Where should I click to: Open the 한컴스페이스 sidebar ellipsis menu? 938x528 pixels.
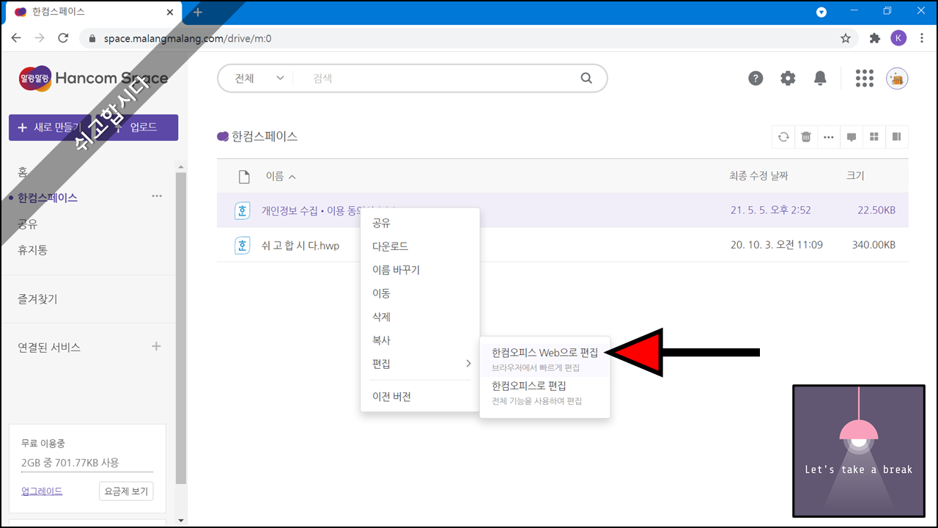coord(157,197)
